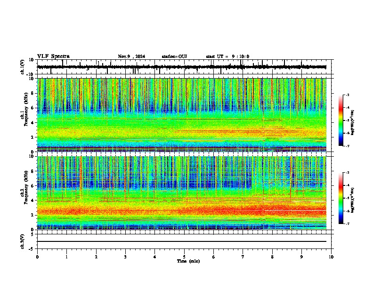Screen dimensions: 373x288
Task: Click the ch.2 "Frequency (kHz)" axis label
Action: tap(26, 187)
